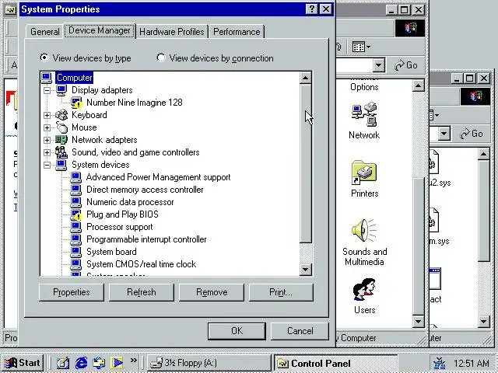This screenshot has width=498, height=373.
Task: Select the System CMOS/real time clock icon
Action: (76, 264)
